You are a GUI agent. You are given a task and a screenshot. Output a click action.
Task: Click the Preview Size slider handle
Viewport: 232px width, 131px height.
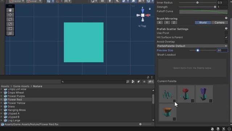click(x=198, y=50)
